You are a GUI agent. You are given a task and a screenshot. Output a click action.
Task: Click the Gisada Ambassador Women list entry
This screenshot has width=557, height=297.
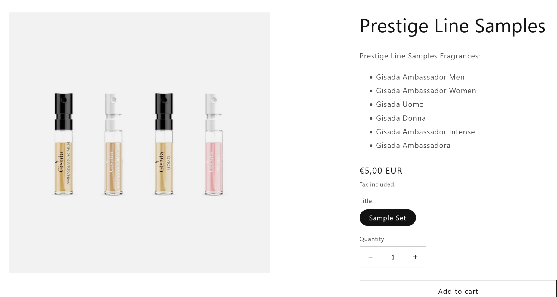click(426, 91)
